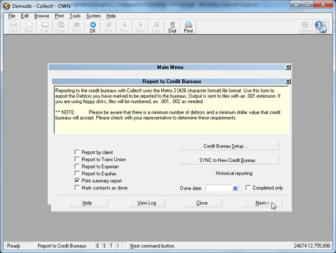Click the Delete toolbar icon
This screenshot has width=336, height=253.
coord(305,27)
